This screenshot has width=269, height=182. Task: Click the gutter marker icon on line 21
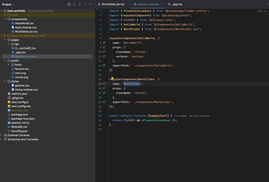[x=104, y=102]
